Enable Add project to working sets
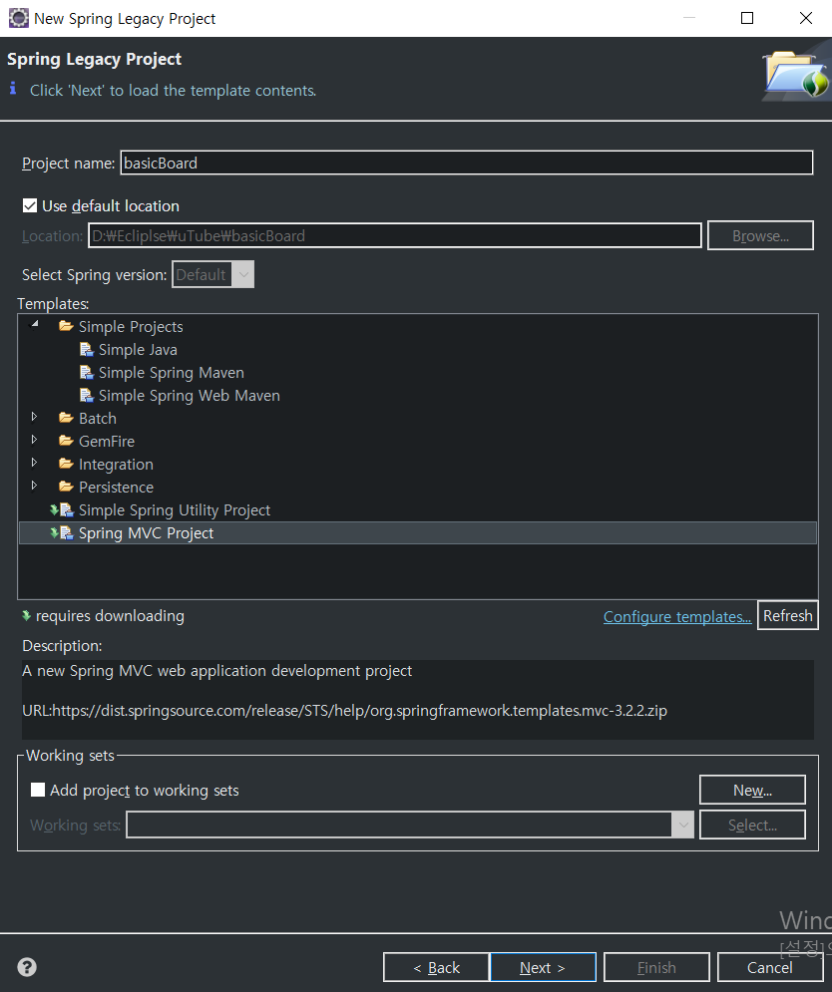 coord(38,790)
